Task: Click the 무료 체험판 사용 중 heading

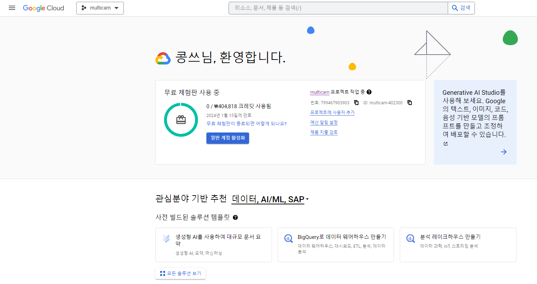Action: click(192, 93)
